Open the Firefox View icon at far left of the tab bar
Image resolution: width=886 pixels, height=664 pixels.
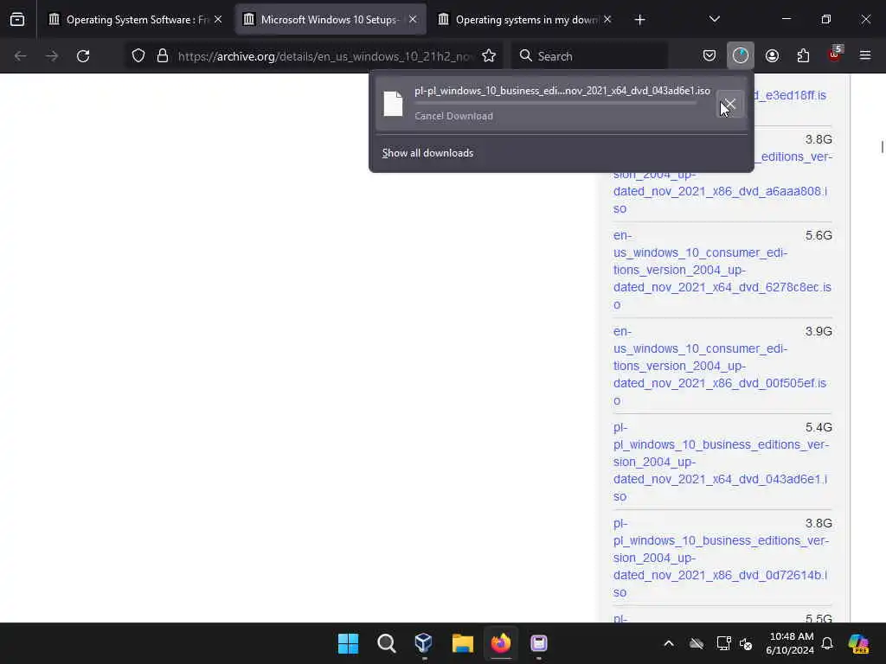click(x=17, y=20)
